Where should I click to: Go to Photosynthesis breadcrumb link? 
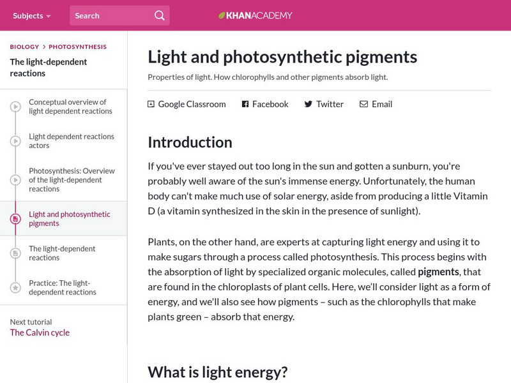point(77,47)
